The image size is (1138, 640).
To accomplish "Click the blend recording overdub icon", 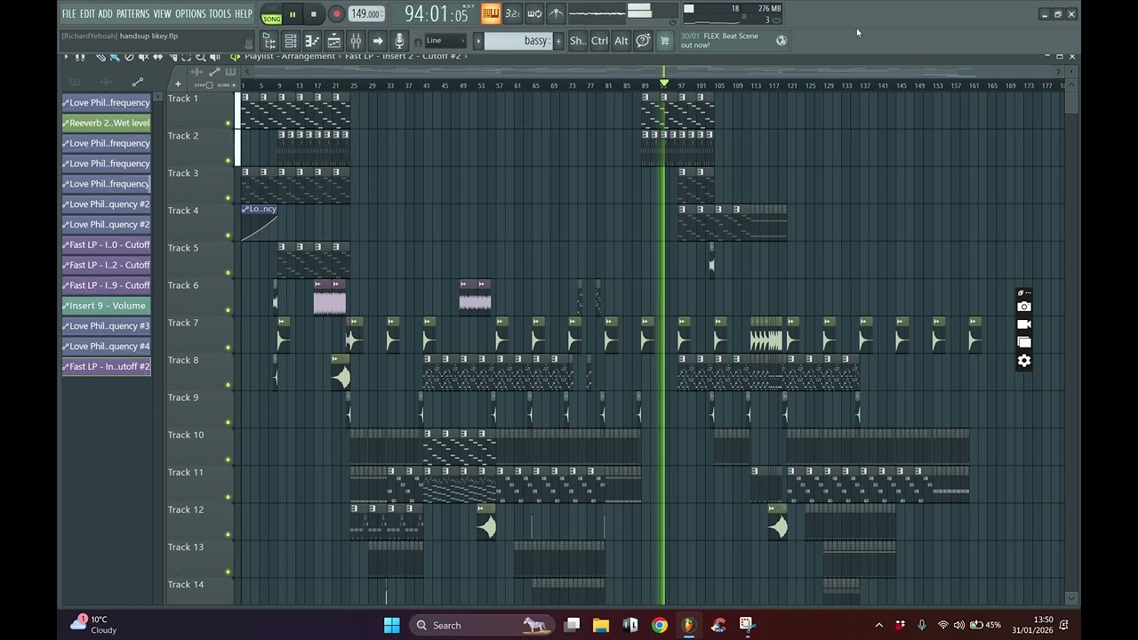I will (x=534, y=13).
